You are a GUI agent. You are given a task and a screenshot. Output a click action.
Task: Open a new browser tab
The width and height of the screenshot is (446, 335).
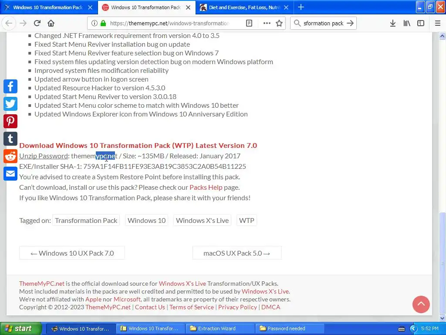coord(301,7)
